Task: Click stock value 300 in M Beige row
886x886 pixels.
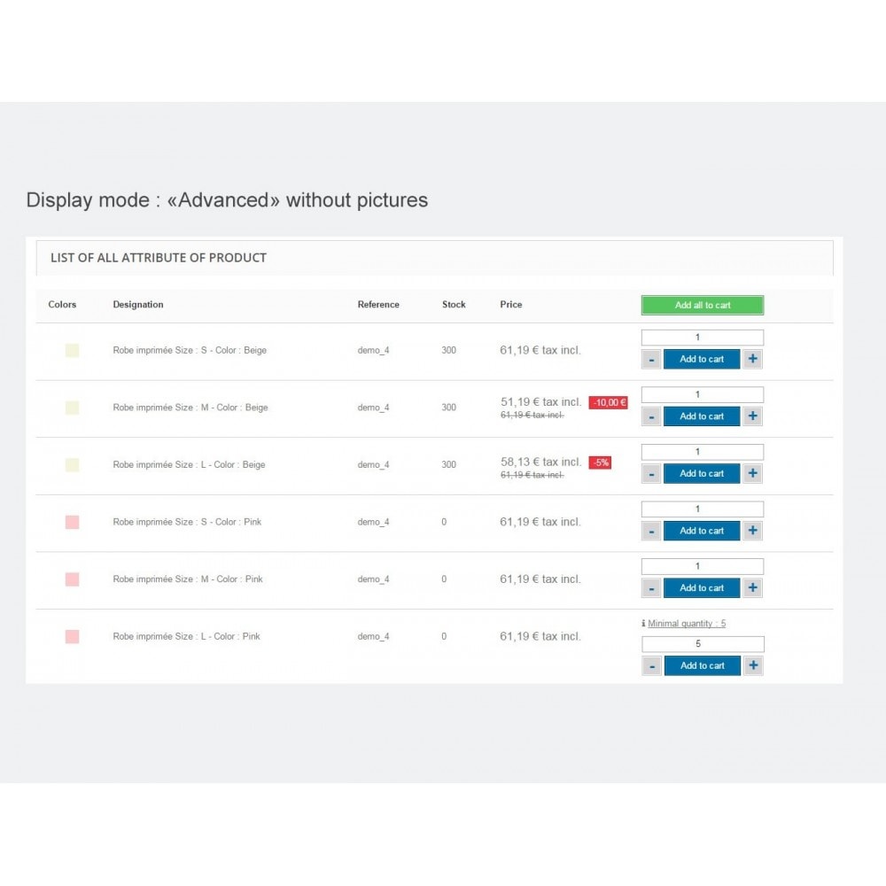Action: point(448,408)
